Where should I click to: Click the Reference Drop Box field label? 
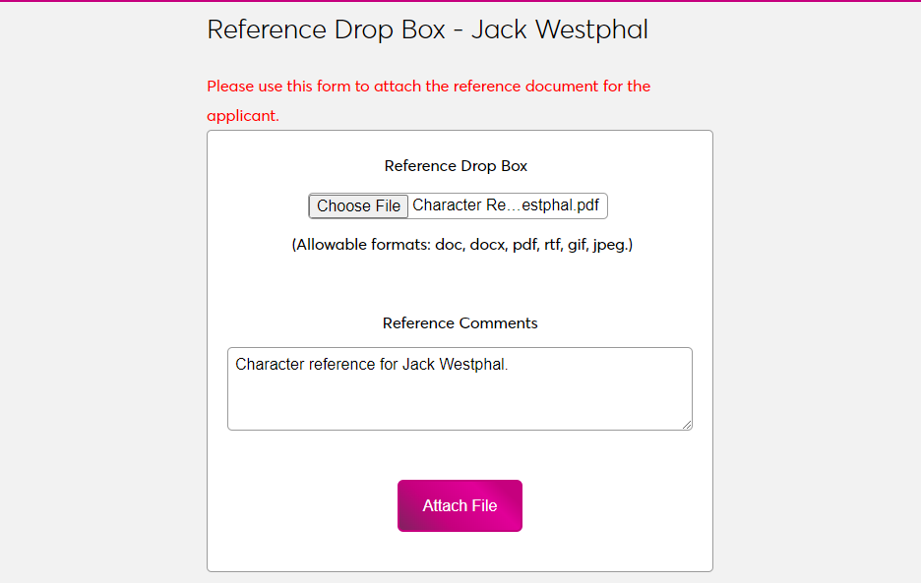[456, 166]
